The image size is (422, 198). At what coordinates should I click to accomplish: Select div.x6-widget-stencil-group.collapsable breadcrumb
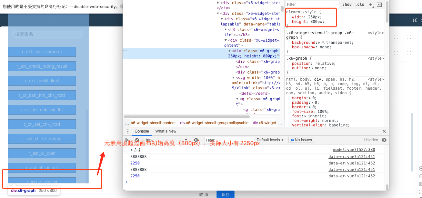click(214, 123)
